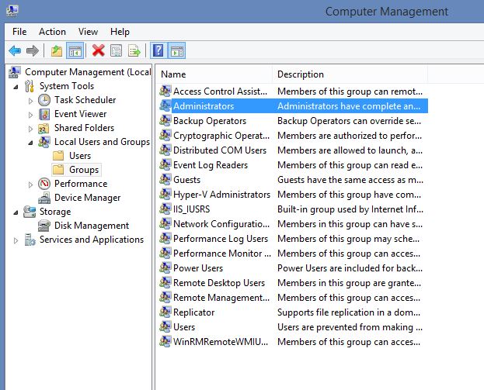
Task: Click the red Delete X icon
Action: (x=99, y=50)
